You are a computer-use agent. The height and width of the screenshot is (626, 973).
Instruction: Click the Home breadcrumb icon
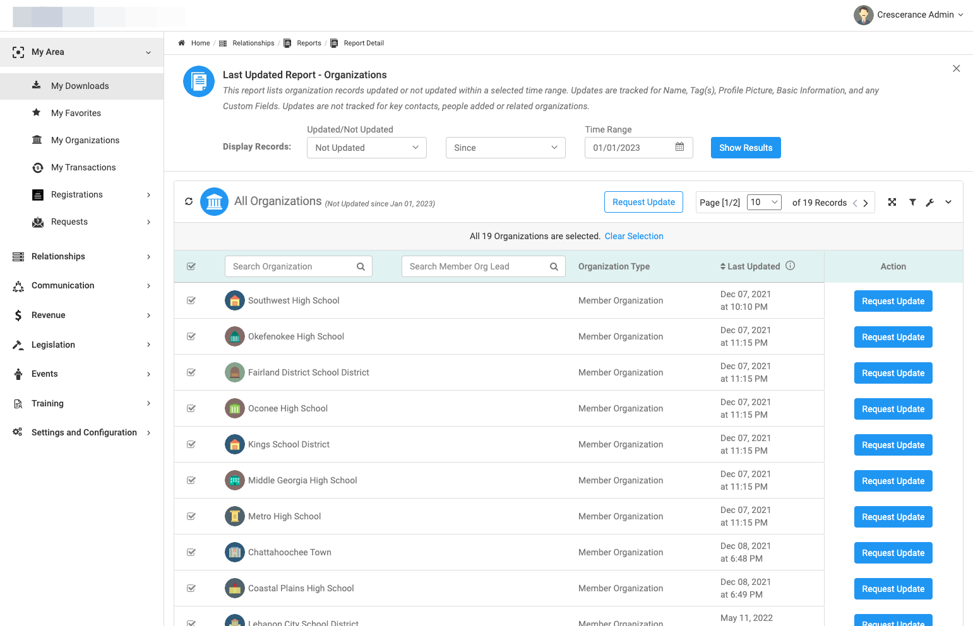click(181, 43)
